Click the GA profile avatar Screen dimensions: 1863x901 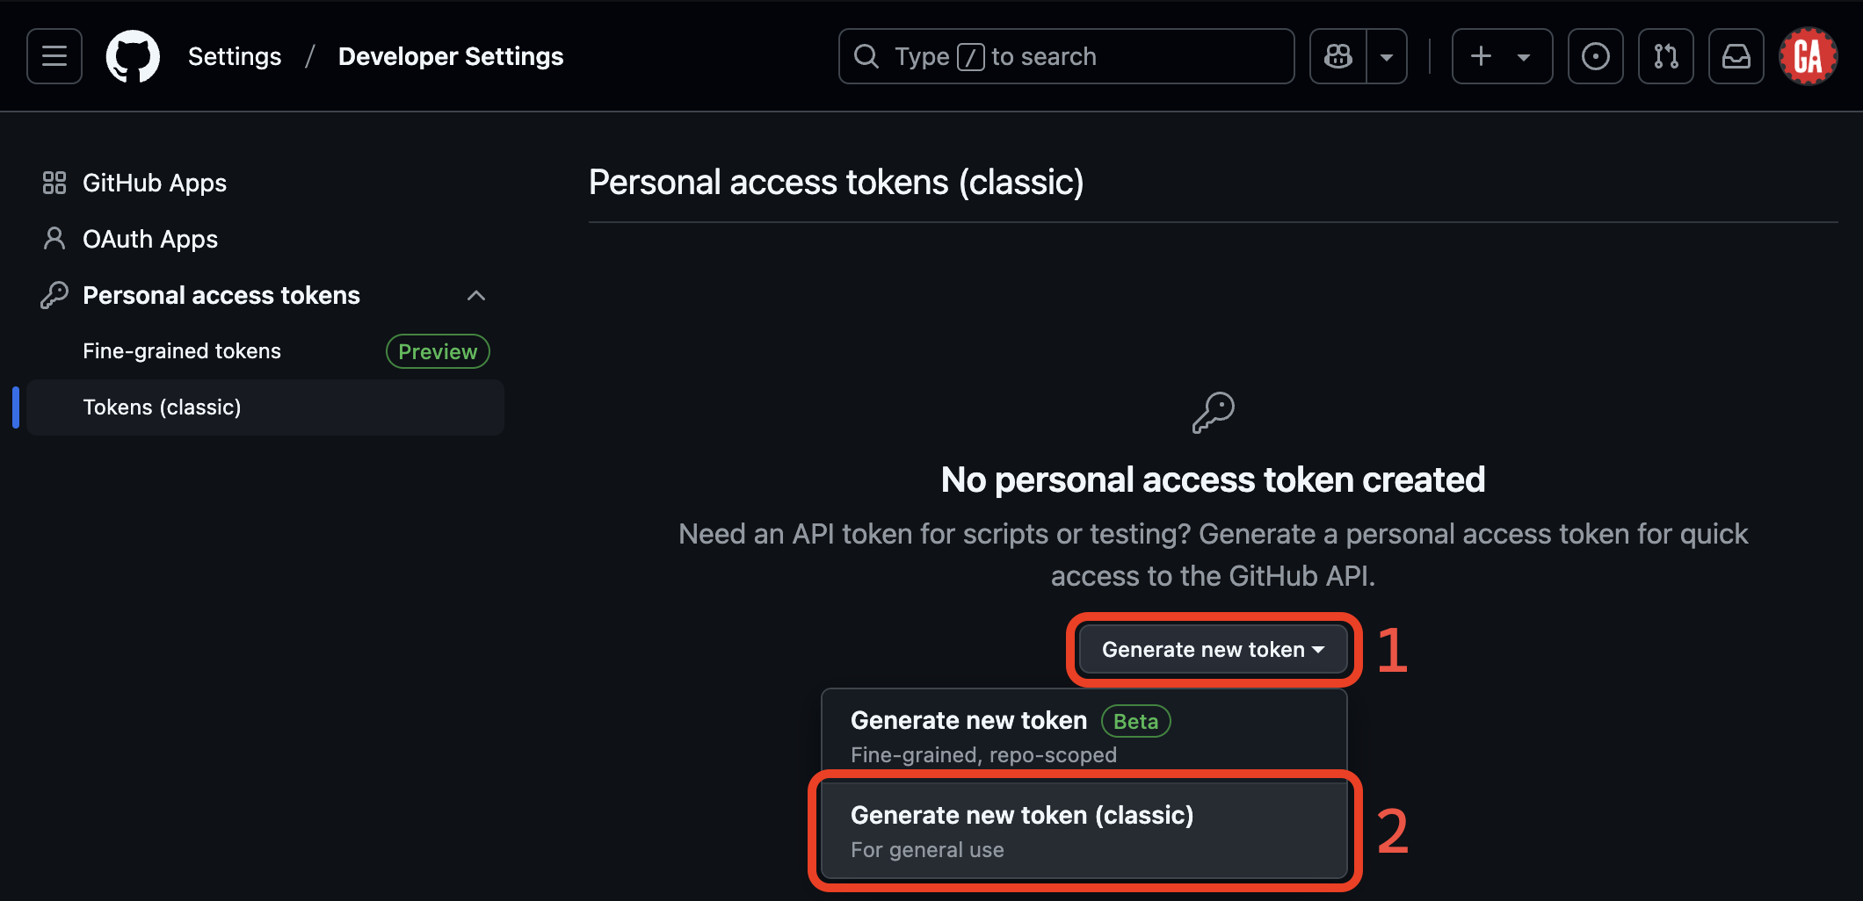pos(1808,56)
